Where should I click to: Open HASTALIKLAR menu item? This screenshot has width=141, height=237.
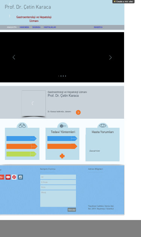(x=50, y=27)
